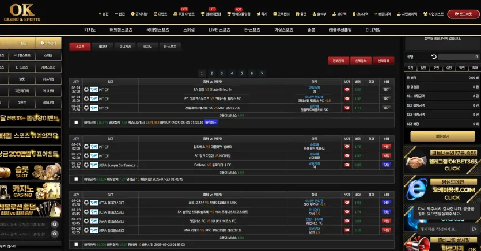The height and width of the screenshot is (251, 481).
Task: Switch to the 라이브 history tab
Action: (103, 47)
